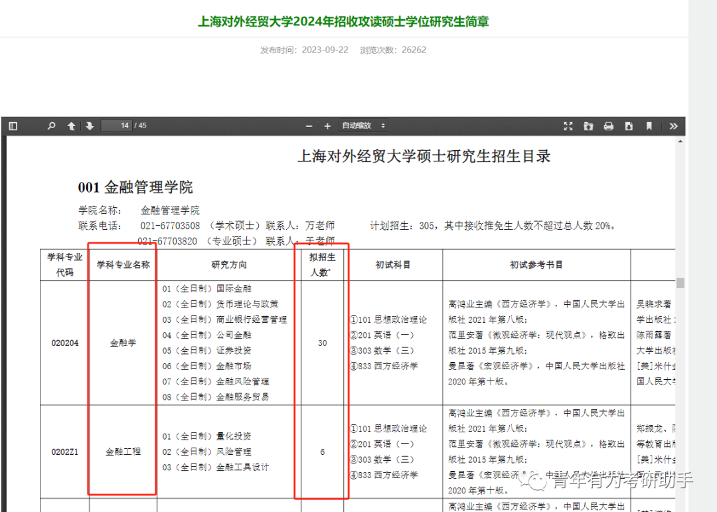Zoom out with the minus button
Viewport: 717px width, 512px height.
309,126
